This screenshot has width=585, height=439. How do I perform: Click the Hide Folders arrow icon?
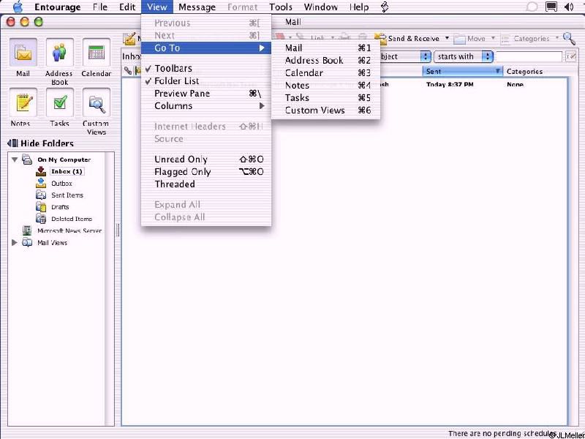click(12, 143)
